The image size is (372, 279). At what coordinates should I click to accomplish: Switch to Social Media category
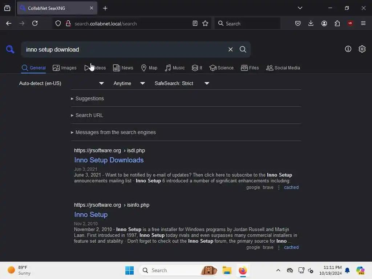[283, 68]
